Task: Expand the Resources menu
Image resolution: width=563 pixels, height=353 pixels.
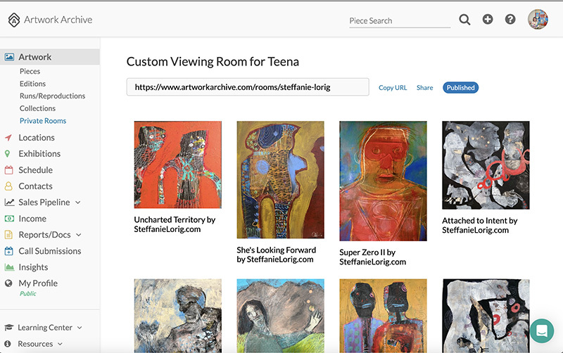Action: (60, 344)
